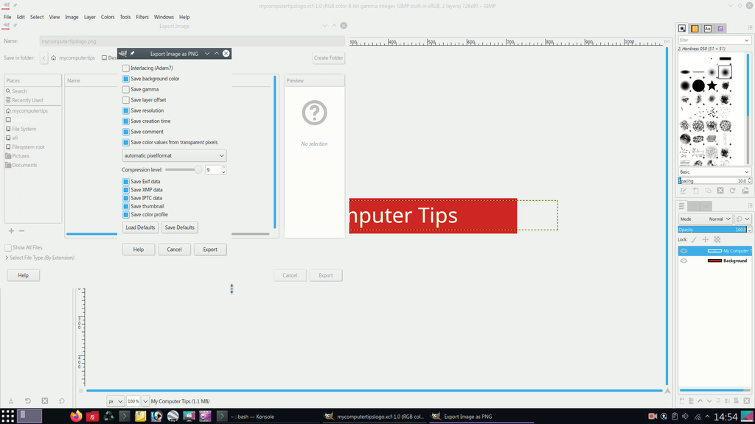Click the duplicate brush icon

pos(708,191)
